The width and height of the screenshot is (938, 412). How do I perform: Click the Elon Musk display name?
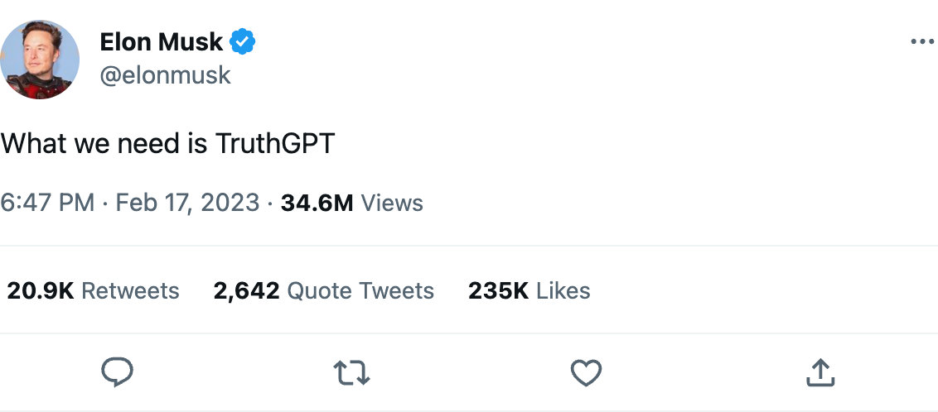tap(162, 41)
